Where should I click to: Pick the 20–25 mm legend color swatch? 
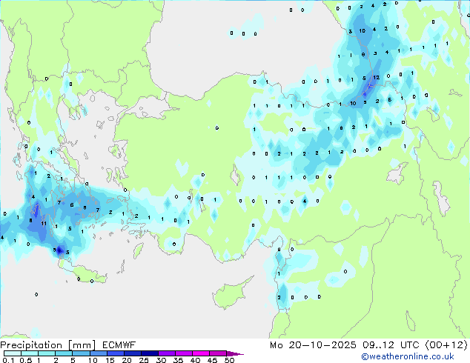[x=132, y=353]
